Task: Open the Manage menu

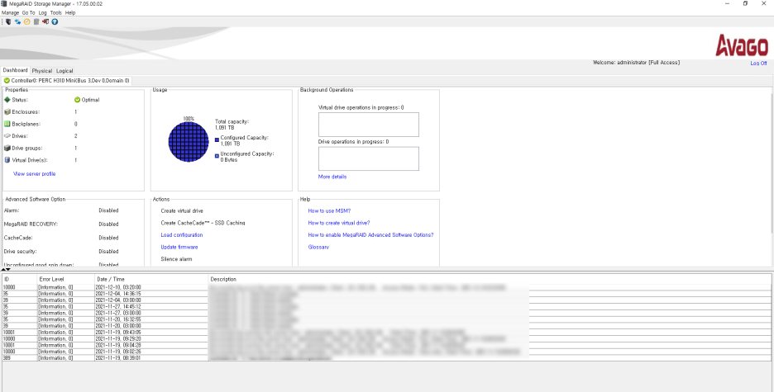Action: [11, 13]
